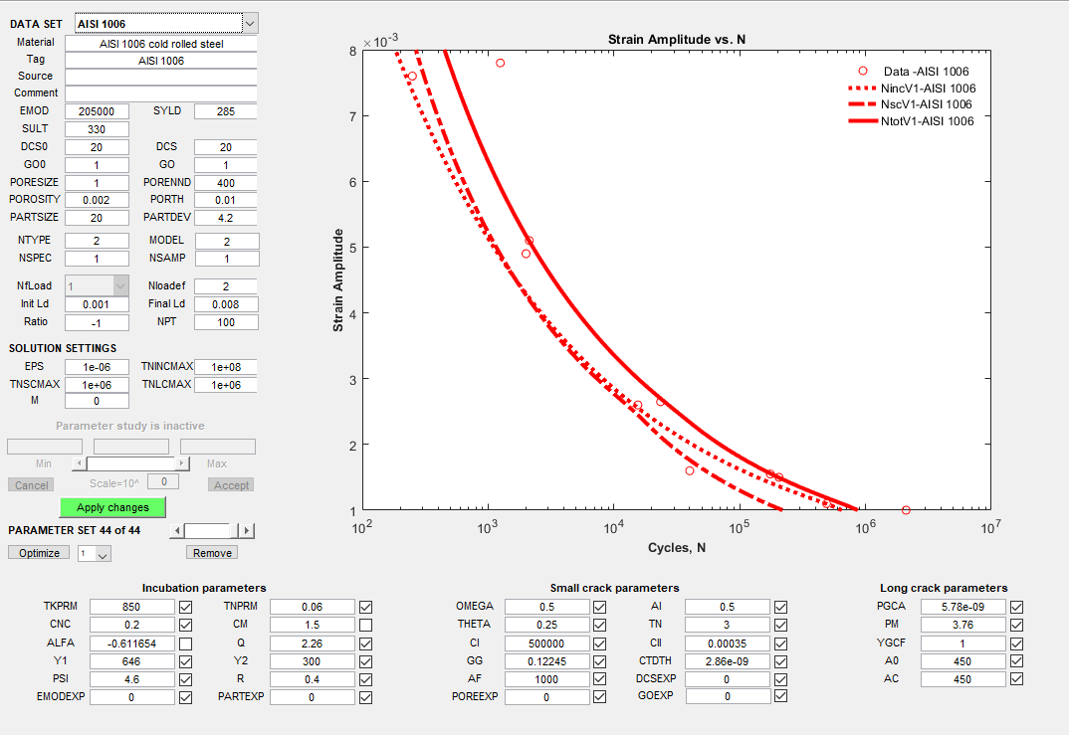Toggle the PGCA checkbox
The width and height of the screenshot is (1069, 735).
pos(1016,607)
